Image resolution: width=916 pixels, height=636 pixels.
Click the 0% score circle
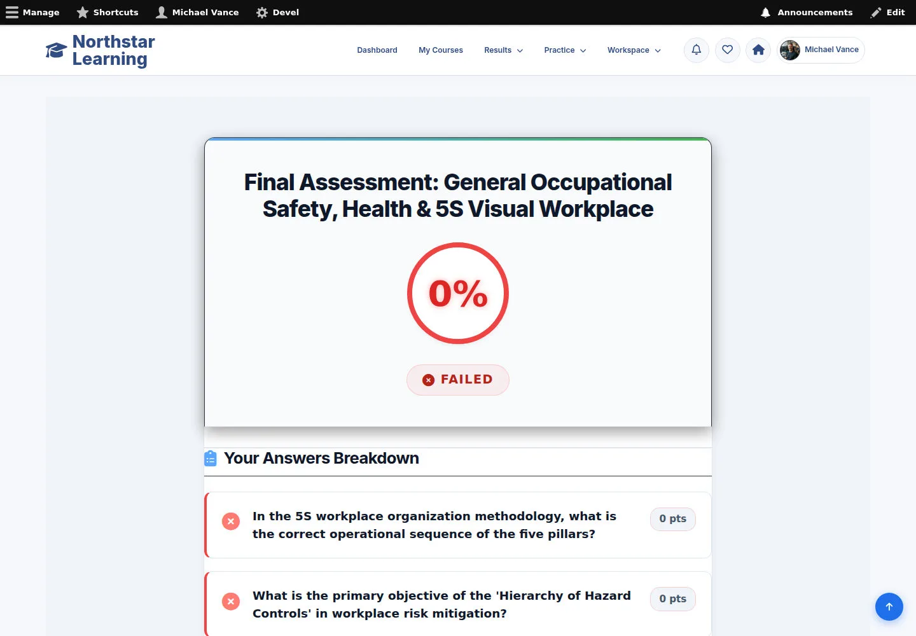point(458,293)
